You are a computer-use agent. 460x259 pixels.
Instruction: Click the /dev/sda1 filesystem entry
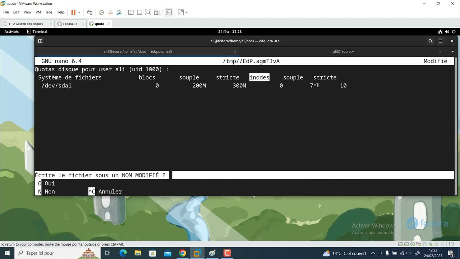(57, 86)
